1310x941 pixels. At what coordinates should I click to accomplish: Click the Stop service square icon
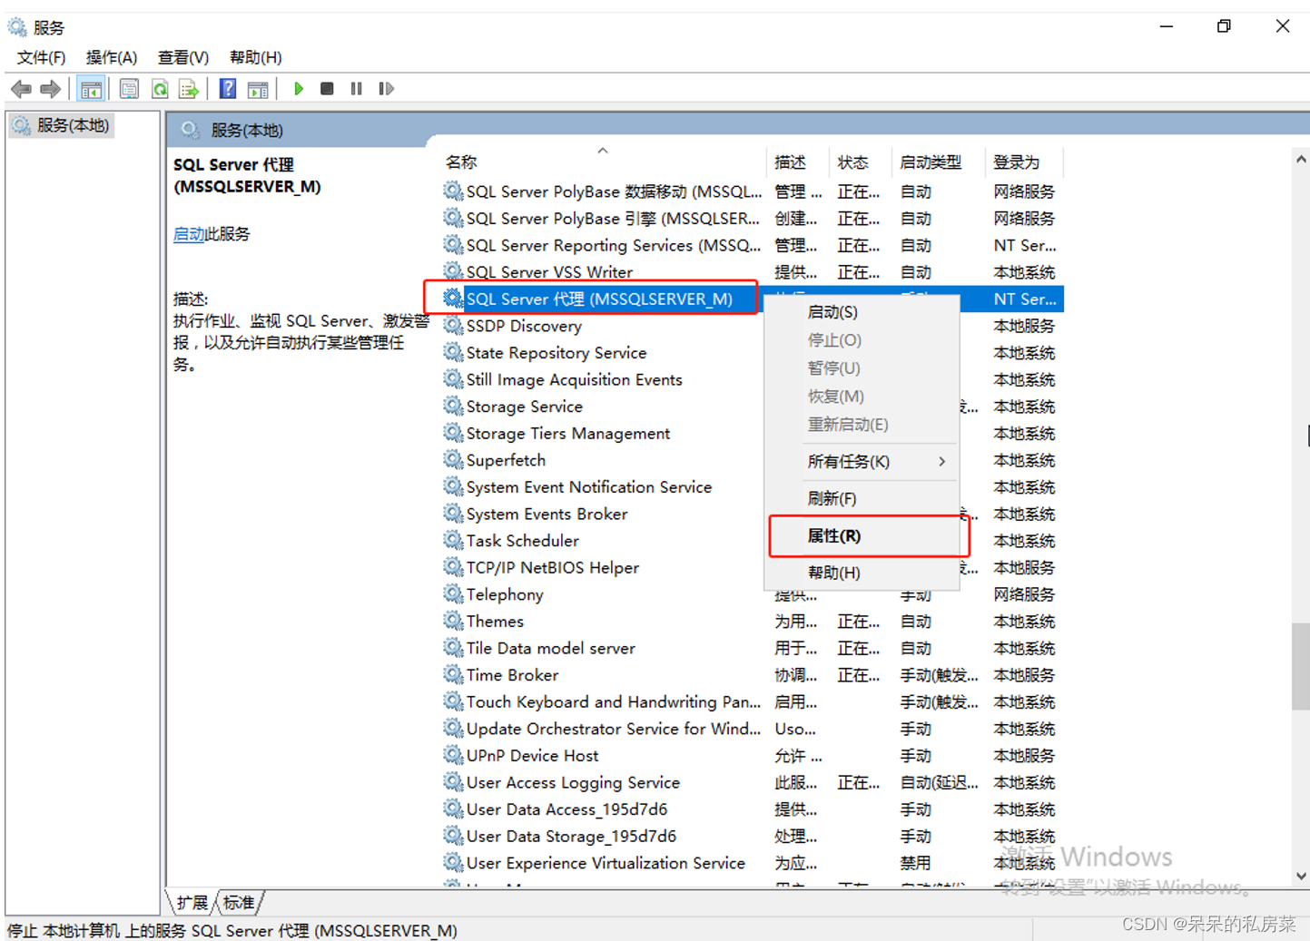pyautogui.click(x=327, y=89)
